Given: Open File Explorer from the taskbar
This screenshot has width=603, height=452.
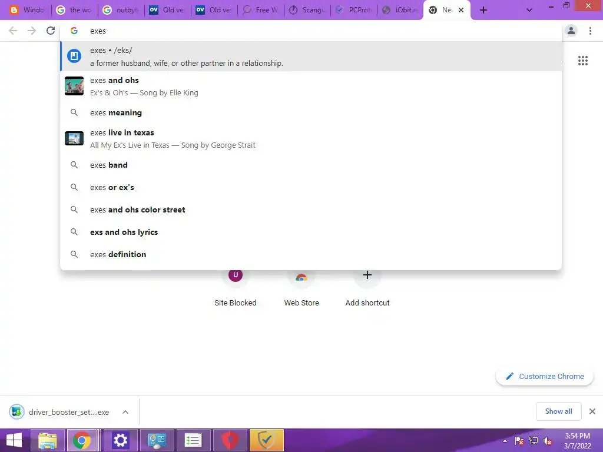Looking at the screenshot, I should click(x=47, y=440).
